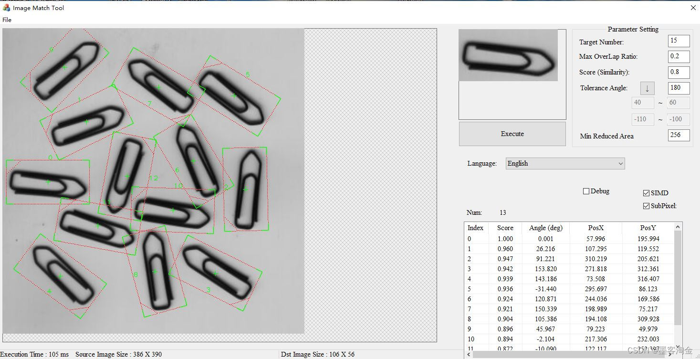700x359 pixels.
Task: Click the Dst Image Size status text
Action: pyautogui.click(x=318, y=354)
